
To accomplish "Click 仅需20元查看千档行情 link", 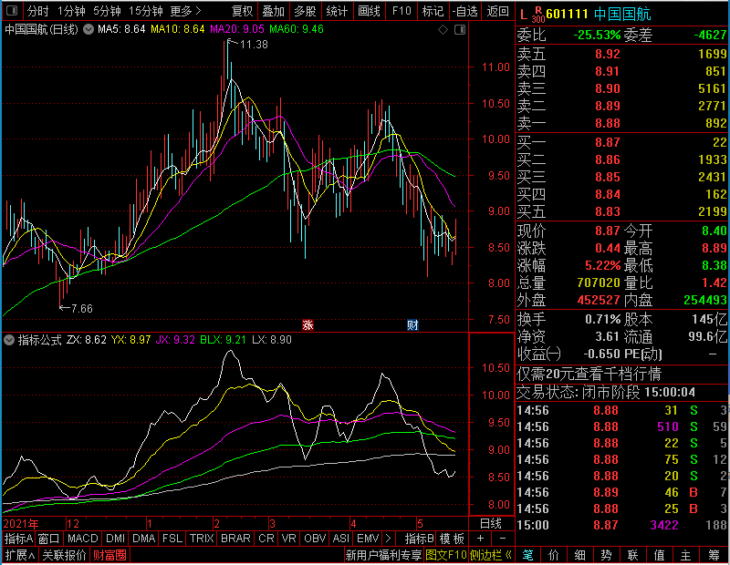I will [589, 374].
